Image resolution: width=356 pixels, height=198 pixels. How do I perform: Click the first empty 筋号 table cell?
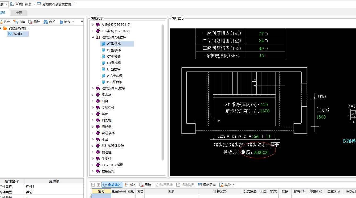pyautogui.click(x=101, y=196)
